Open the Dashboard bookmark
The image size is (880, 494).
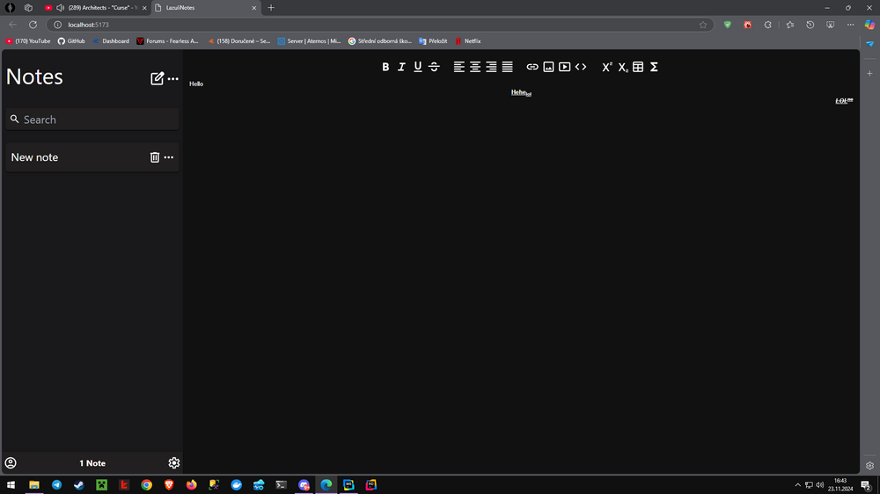(111, 41)
